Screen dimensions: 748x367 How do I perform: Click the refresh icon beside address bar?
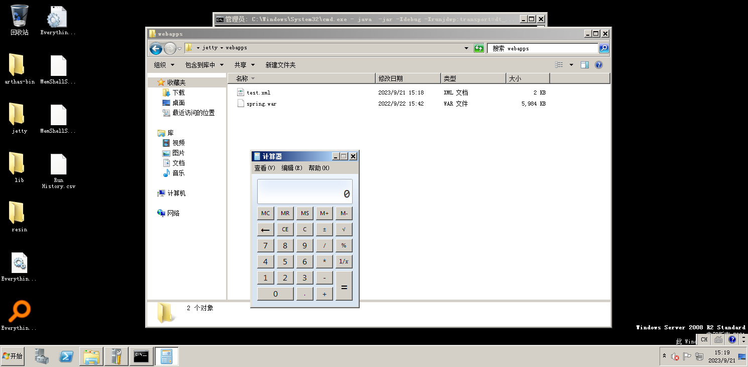point(479,48)
